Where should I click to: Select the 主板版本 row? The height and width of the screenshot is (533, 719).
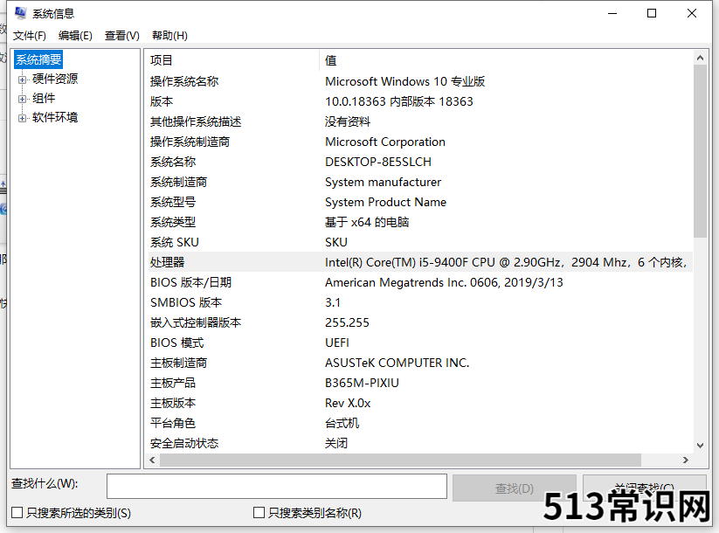coord(420,404)
